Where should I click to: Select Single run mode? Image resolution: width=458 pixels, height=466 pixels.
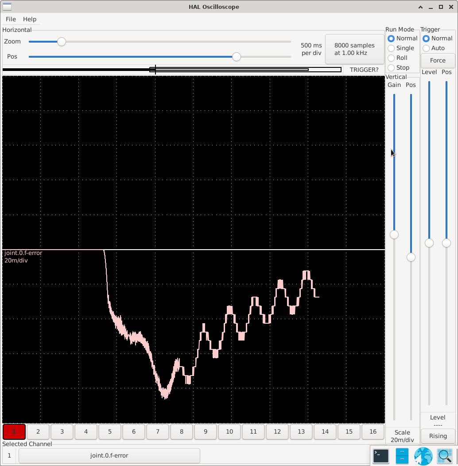tap(401, 48)
